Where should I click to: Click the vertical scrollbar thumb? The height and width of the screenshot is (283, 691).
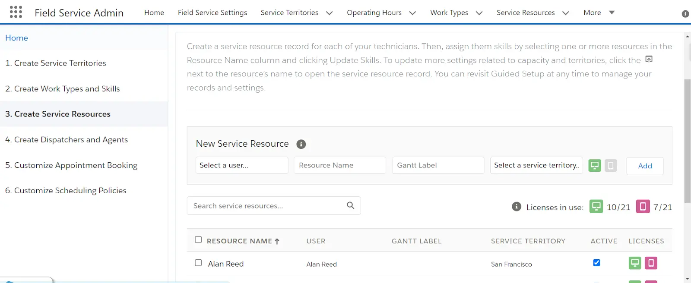click(x=687, y=138)
